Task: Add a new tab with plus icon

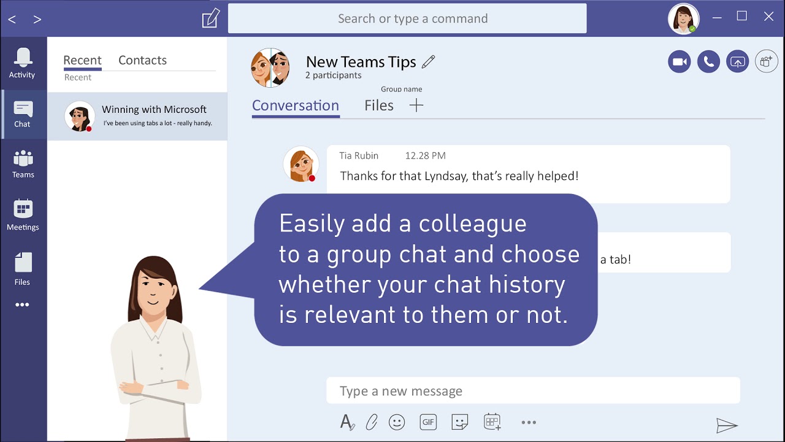Action: 416,106
